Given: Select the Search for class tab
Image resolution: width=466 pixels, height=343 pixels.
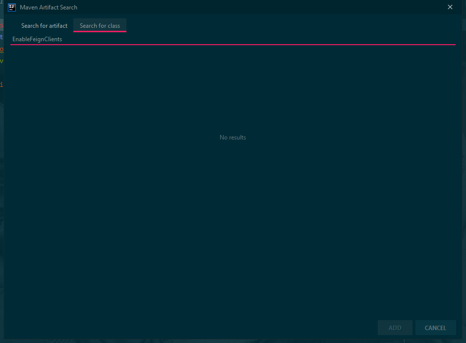Looking at the screenshot, I should point(100,26).
